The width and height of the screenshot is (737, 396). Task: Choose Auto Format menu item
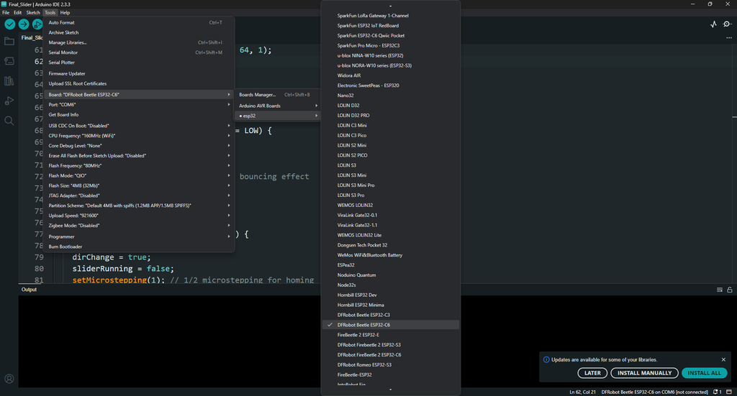click(139, 22)
